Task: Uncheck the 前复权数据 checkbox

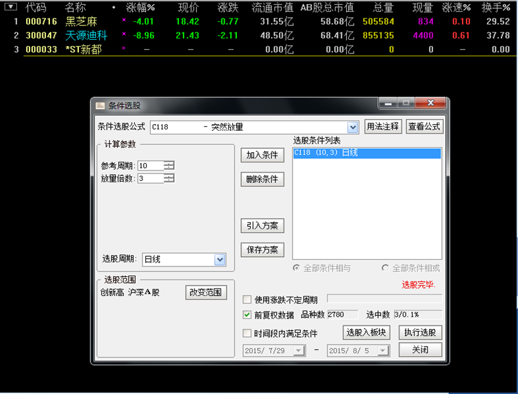Action: coord(247,315)
